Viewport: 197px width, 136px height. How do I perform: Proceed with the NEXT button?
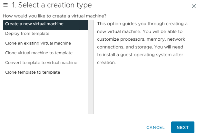click(x=182, y=128)
